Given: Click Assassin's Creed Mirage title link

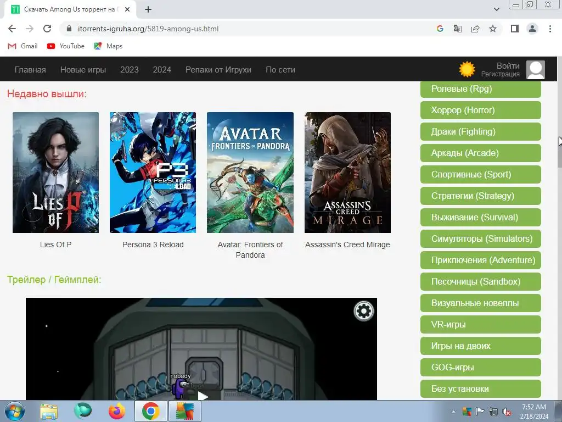Looking at the screenshot, I should click(347, 245).
